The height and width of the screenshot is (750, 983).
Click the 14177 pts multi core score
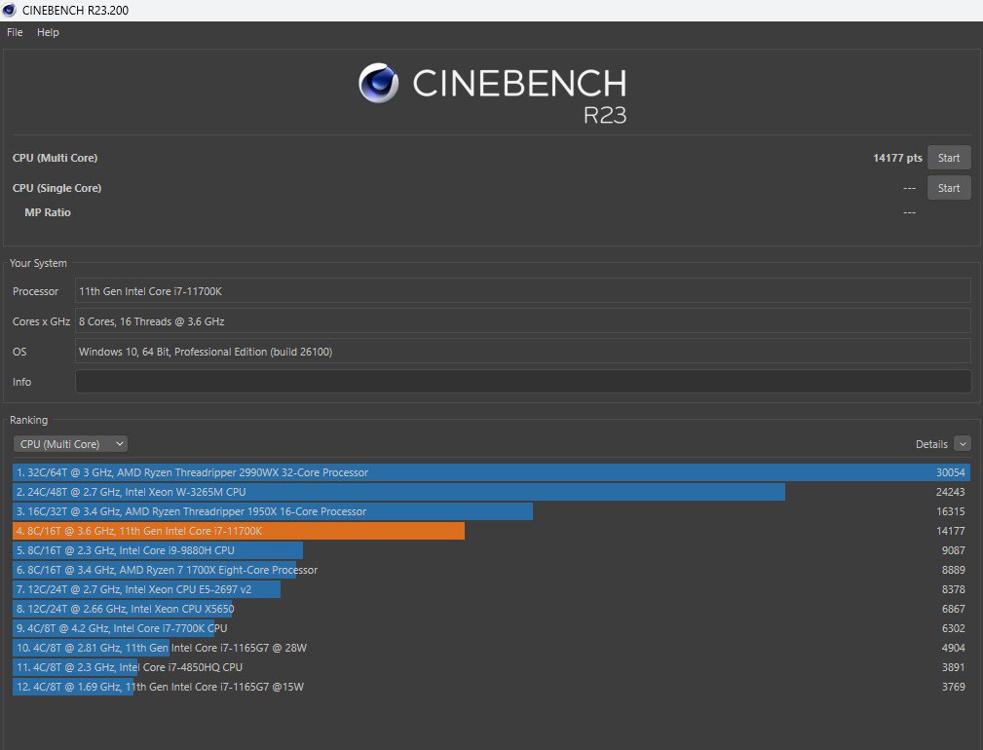click(x=897, y=158)
